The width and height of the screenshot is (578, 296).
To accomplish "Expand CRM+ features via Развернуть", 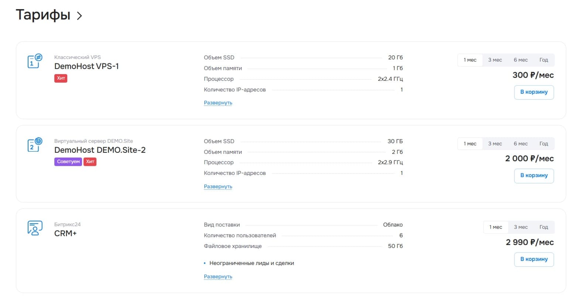I will coord(218,277).
